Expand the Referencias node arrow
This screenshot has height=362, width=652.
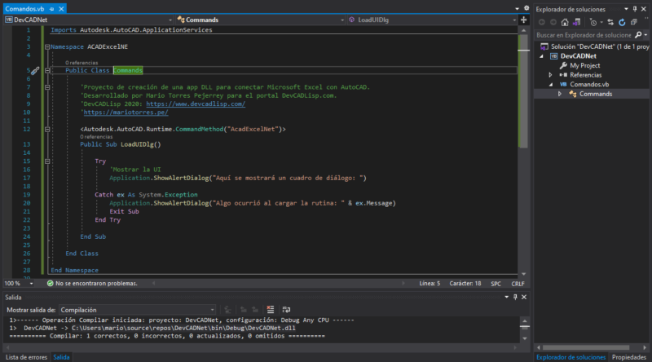(x=551, y=75)
